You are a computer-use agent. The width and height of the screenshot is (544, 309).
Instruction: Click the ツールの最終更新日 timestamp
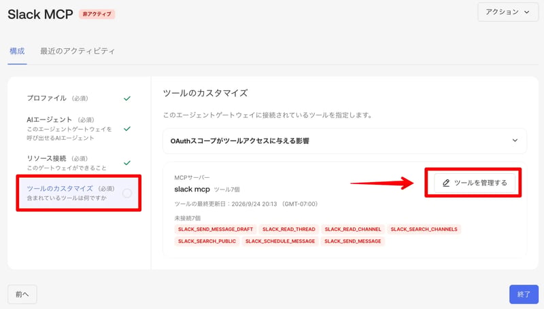[246, 204]
